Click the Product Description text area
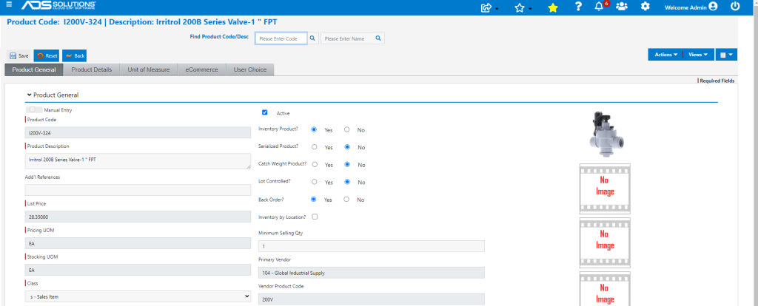The width and height of the screenshot is (758, 306). [x=138, y=161]
